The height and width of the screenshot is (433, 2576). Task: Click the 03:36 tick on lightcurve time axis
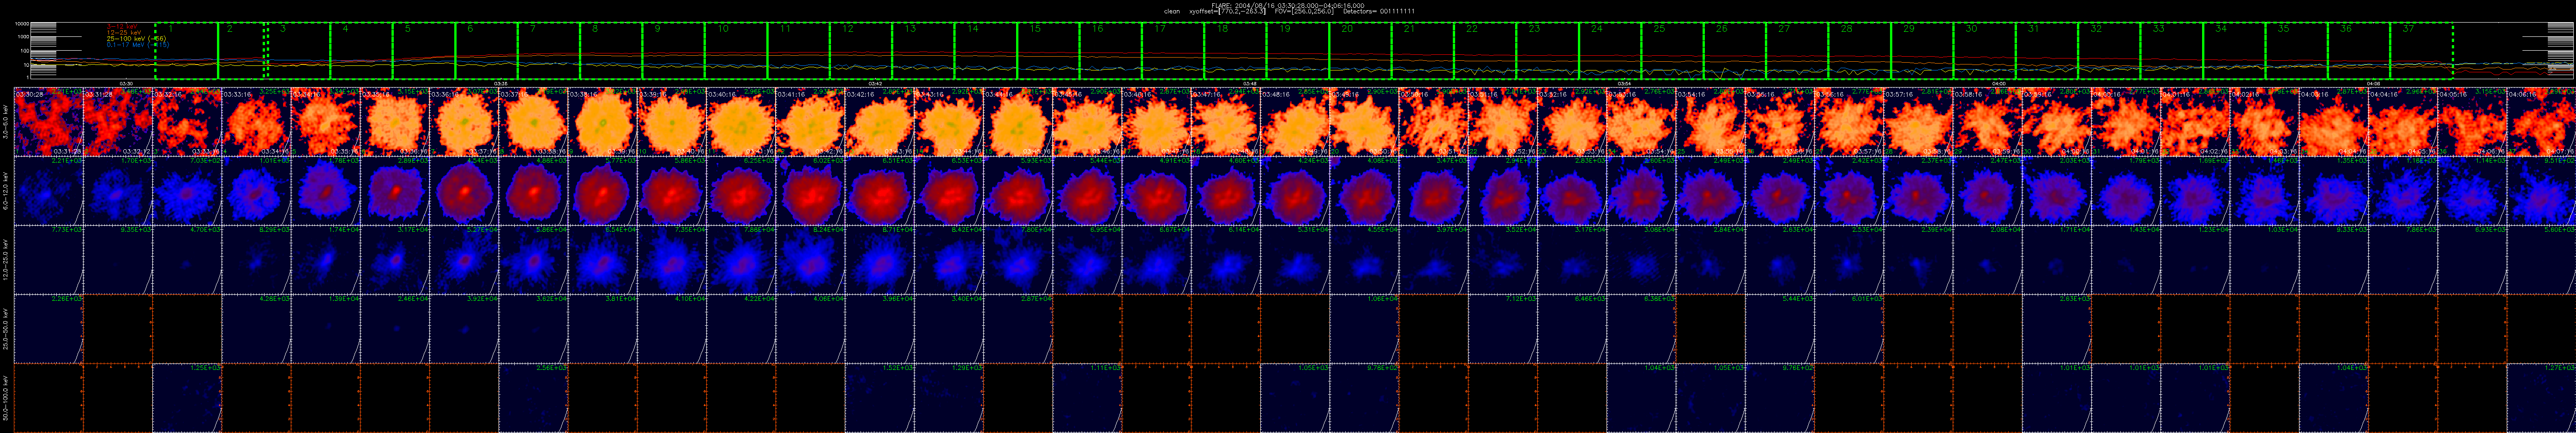(501, 83)
